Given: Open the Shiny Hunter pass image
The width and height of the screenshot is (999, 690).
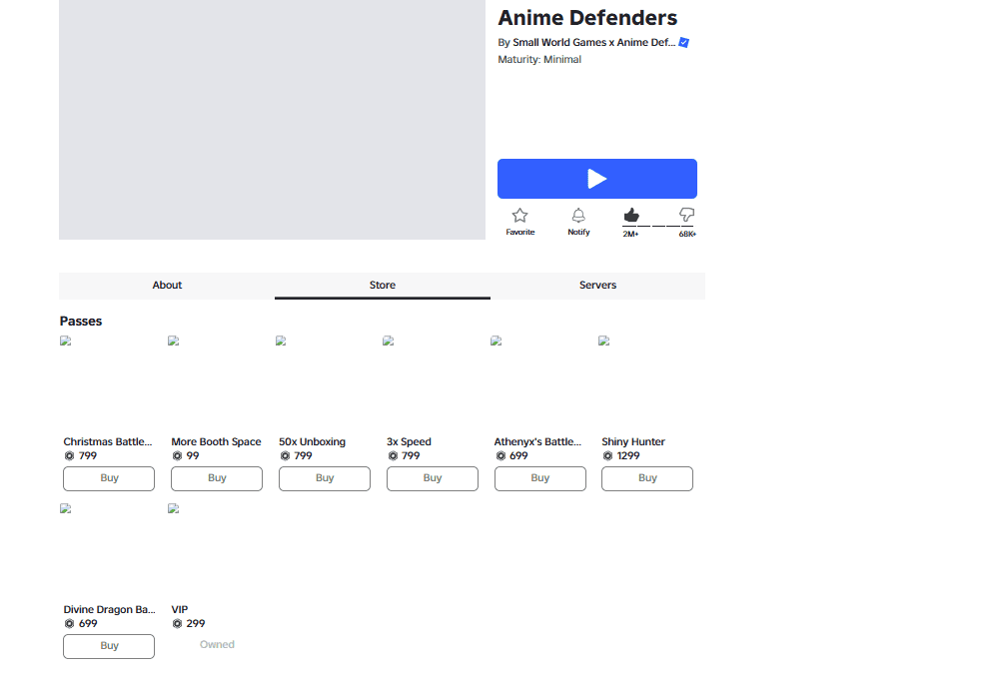Looking at the screenshot, I should pyautogui.click(x=604, y=341).
